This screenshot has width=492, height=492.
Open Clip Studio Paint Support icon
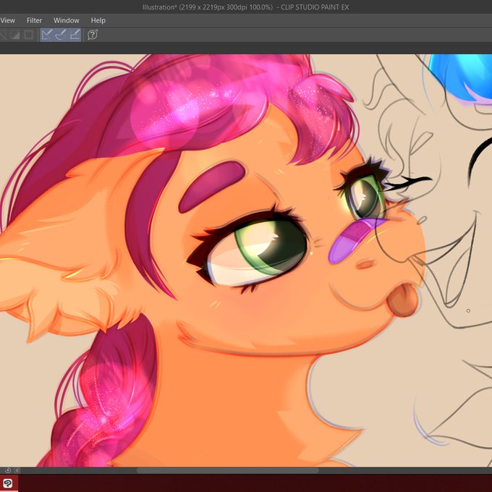pos(93,35)
